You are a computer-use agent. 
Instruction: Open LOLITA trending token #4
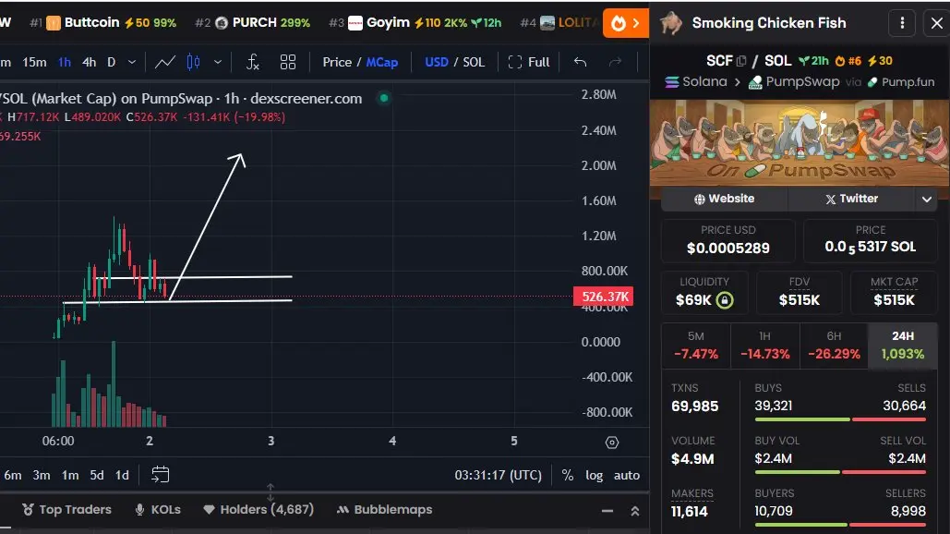click(x=560, y=22)
